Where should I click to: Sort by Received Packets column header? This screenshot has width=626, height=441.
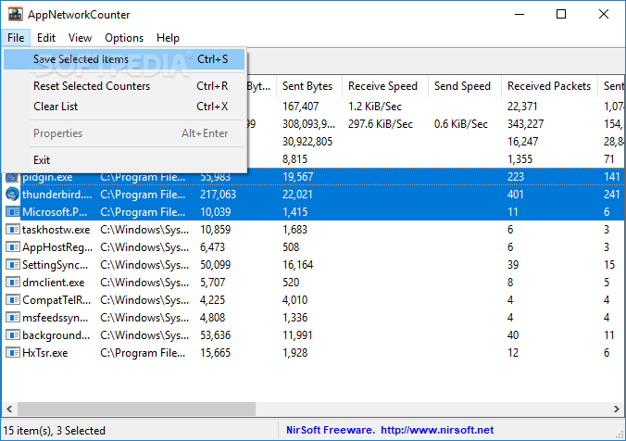[549, 86]
